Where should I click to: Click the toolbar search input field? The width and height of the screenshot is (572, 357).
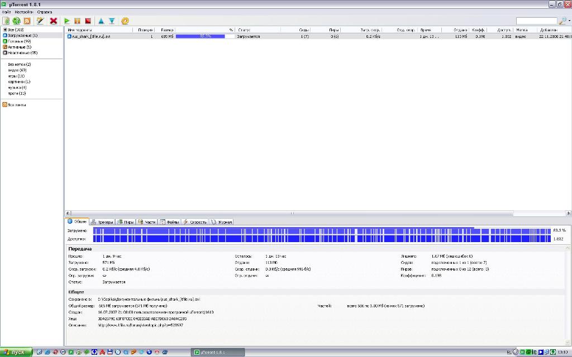537,21
